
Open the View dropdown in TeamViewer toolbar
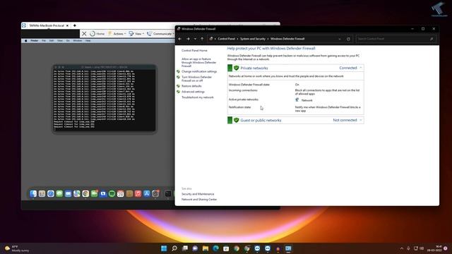pos(136,34)
